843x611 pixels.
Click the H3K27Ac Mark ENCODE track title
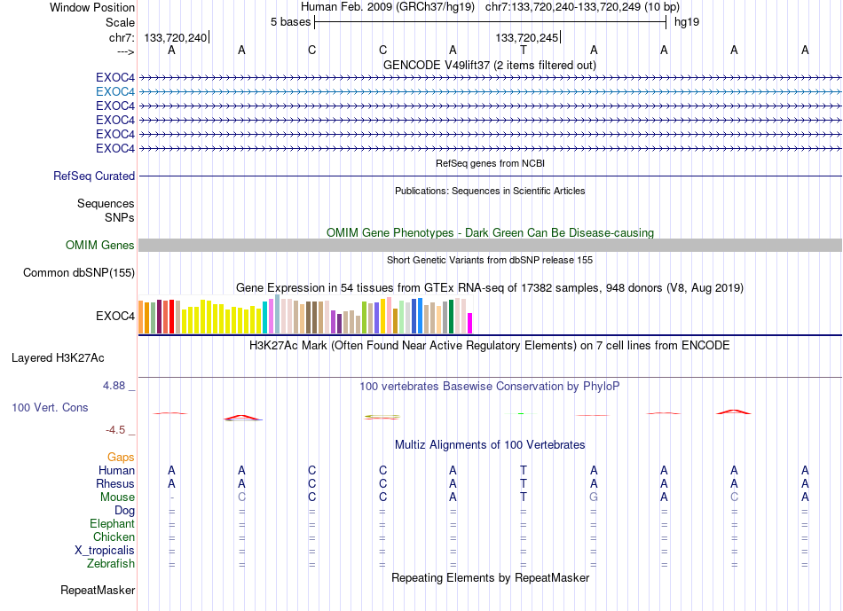[x=489, y=345]
